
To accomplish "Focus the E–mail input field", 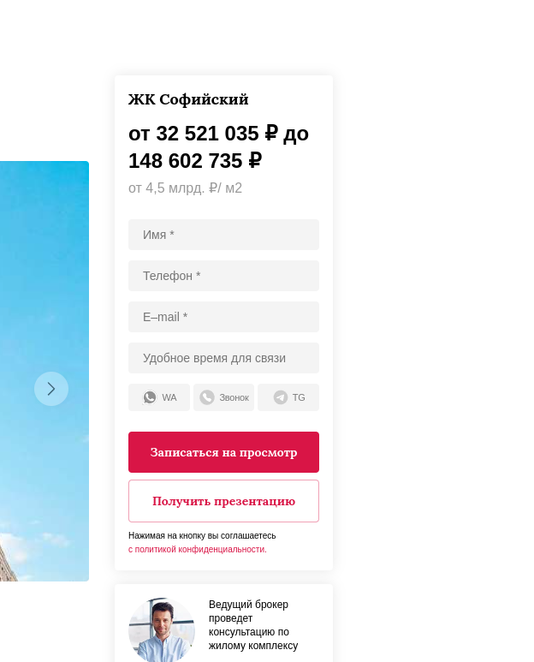I will click(223, 317).
